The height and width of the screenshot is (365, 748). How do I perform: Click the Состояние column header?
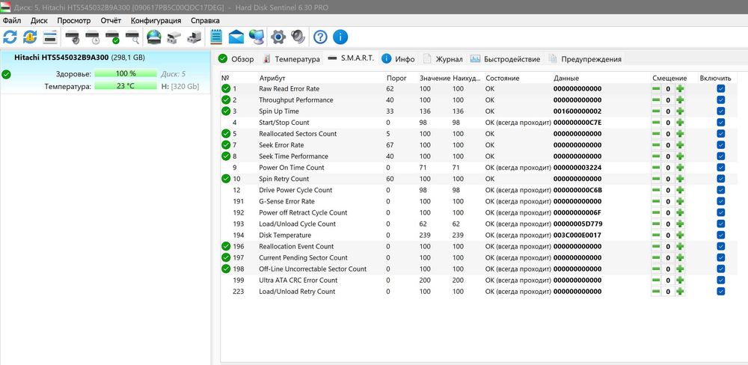click(x=503, y=79)
